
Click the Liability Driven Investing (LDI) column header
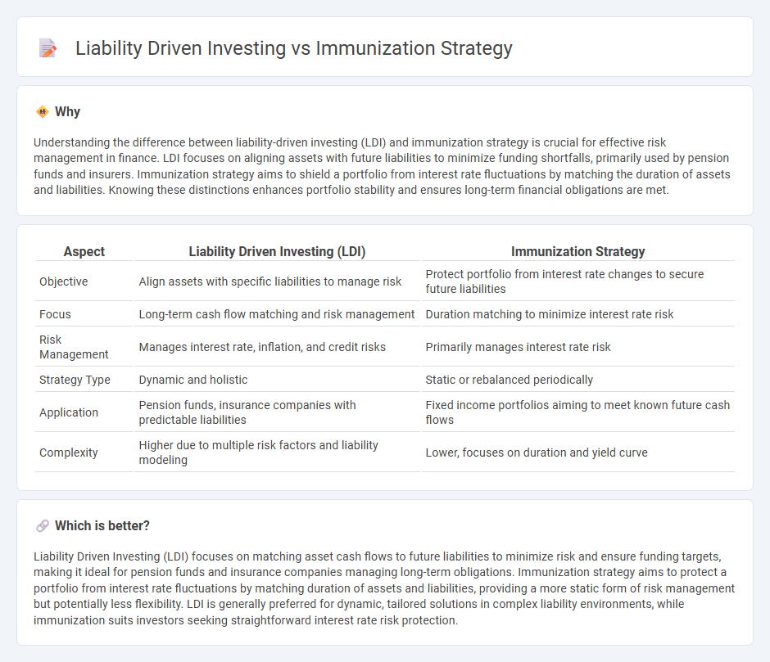[x=277, y=251]
